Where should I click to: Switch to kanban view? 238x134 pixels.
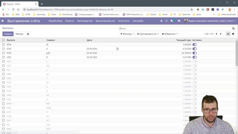233,34
